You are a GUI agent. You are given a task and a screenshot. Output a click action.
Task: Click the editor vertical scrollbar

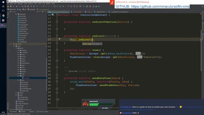click(x=201, y=51)
